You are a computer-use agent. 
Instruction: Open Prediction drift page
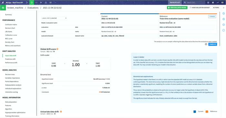pyautogui.click(x=10, y=59)
